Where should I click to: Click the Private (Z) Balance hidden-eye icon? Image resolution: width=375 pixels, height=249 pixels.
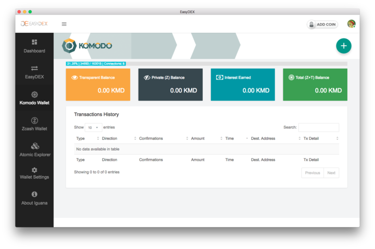pos(147,77)
